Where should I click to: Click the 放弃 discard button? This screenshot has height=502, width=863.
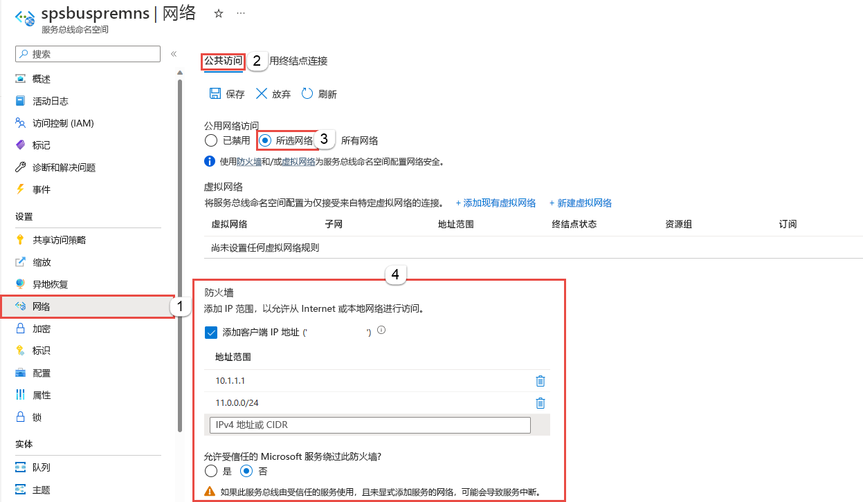(x=273, y=94)
